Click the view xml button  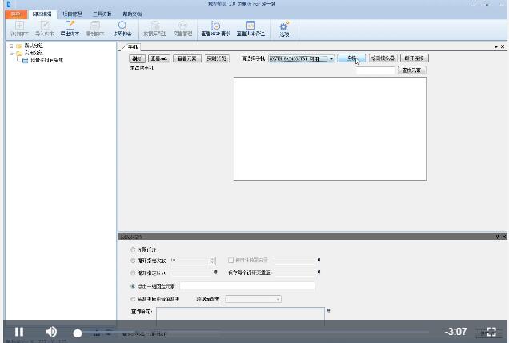[x=159, y=58]
